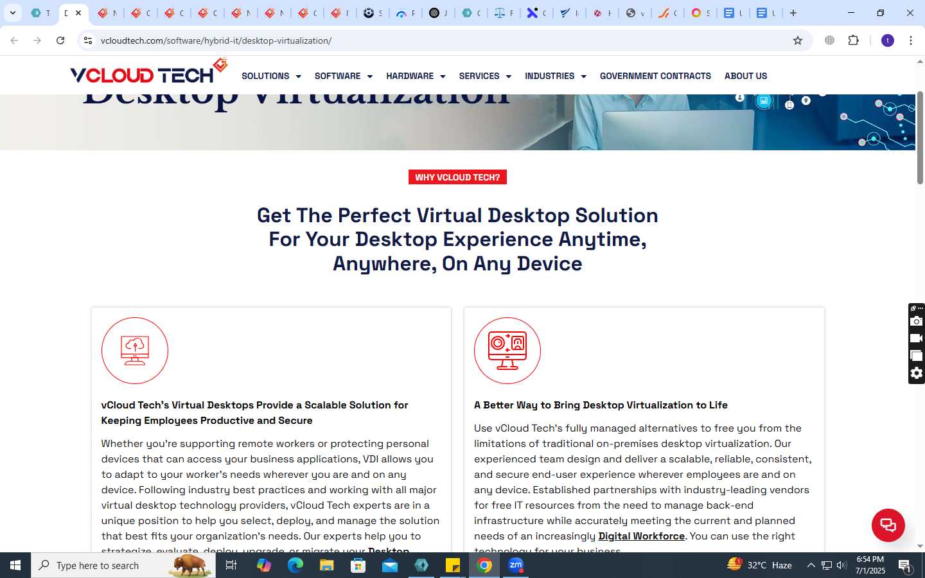Screen dimensions: 925x578
Task: View site information icon in address bar
Action: (x=88, y=40)
